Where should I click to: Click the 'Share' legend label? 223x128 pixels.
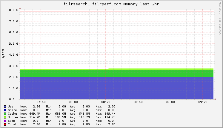coord(12,110)
